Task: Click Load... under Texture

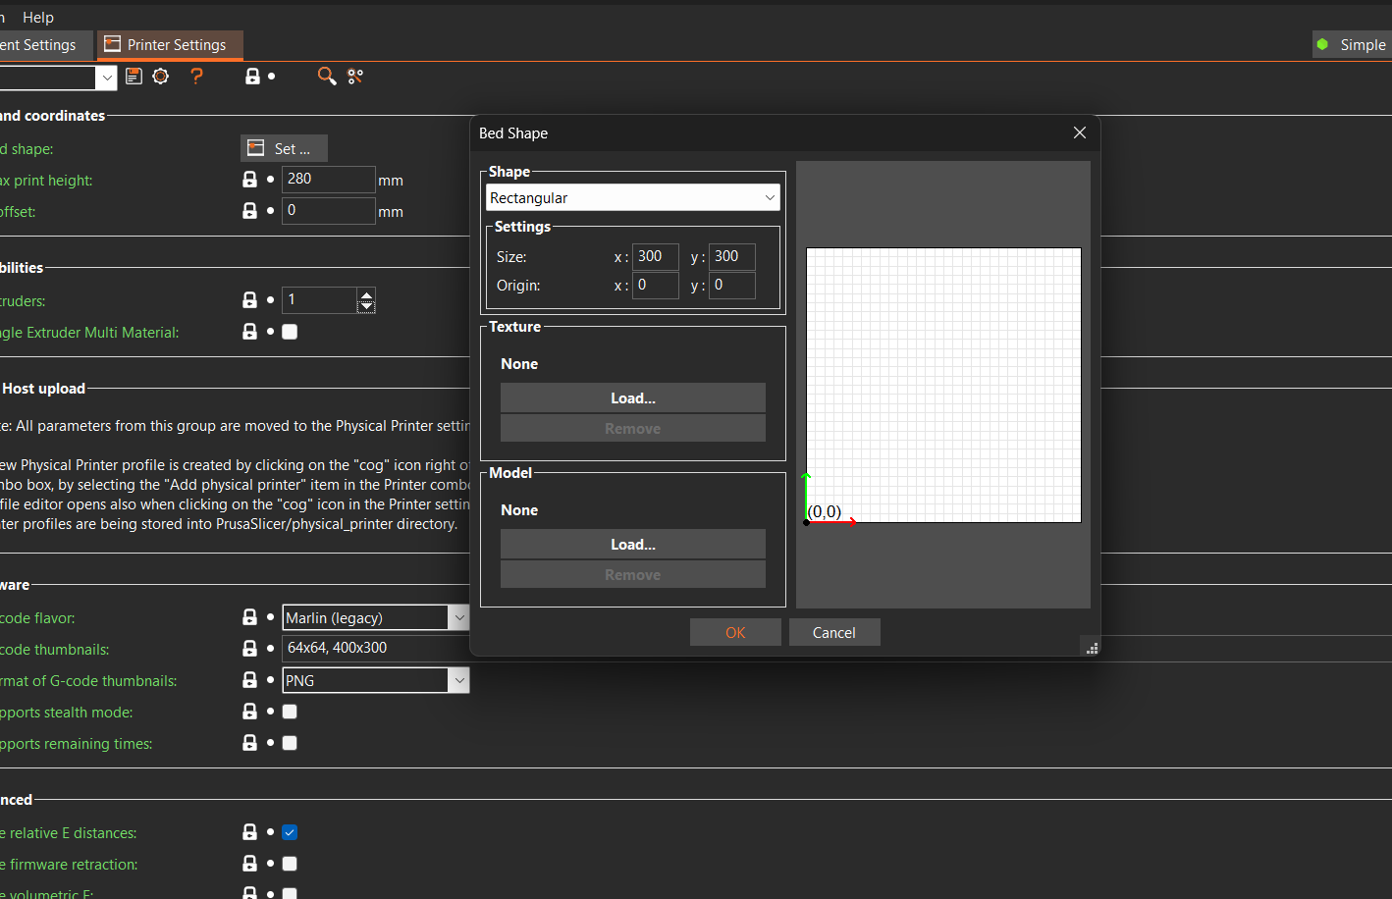Action: coord(633,397)
